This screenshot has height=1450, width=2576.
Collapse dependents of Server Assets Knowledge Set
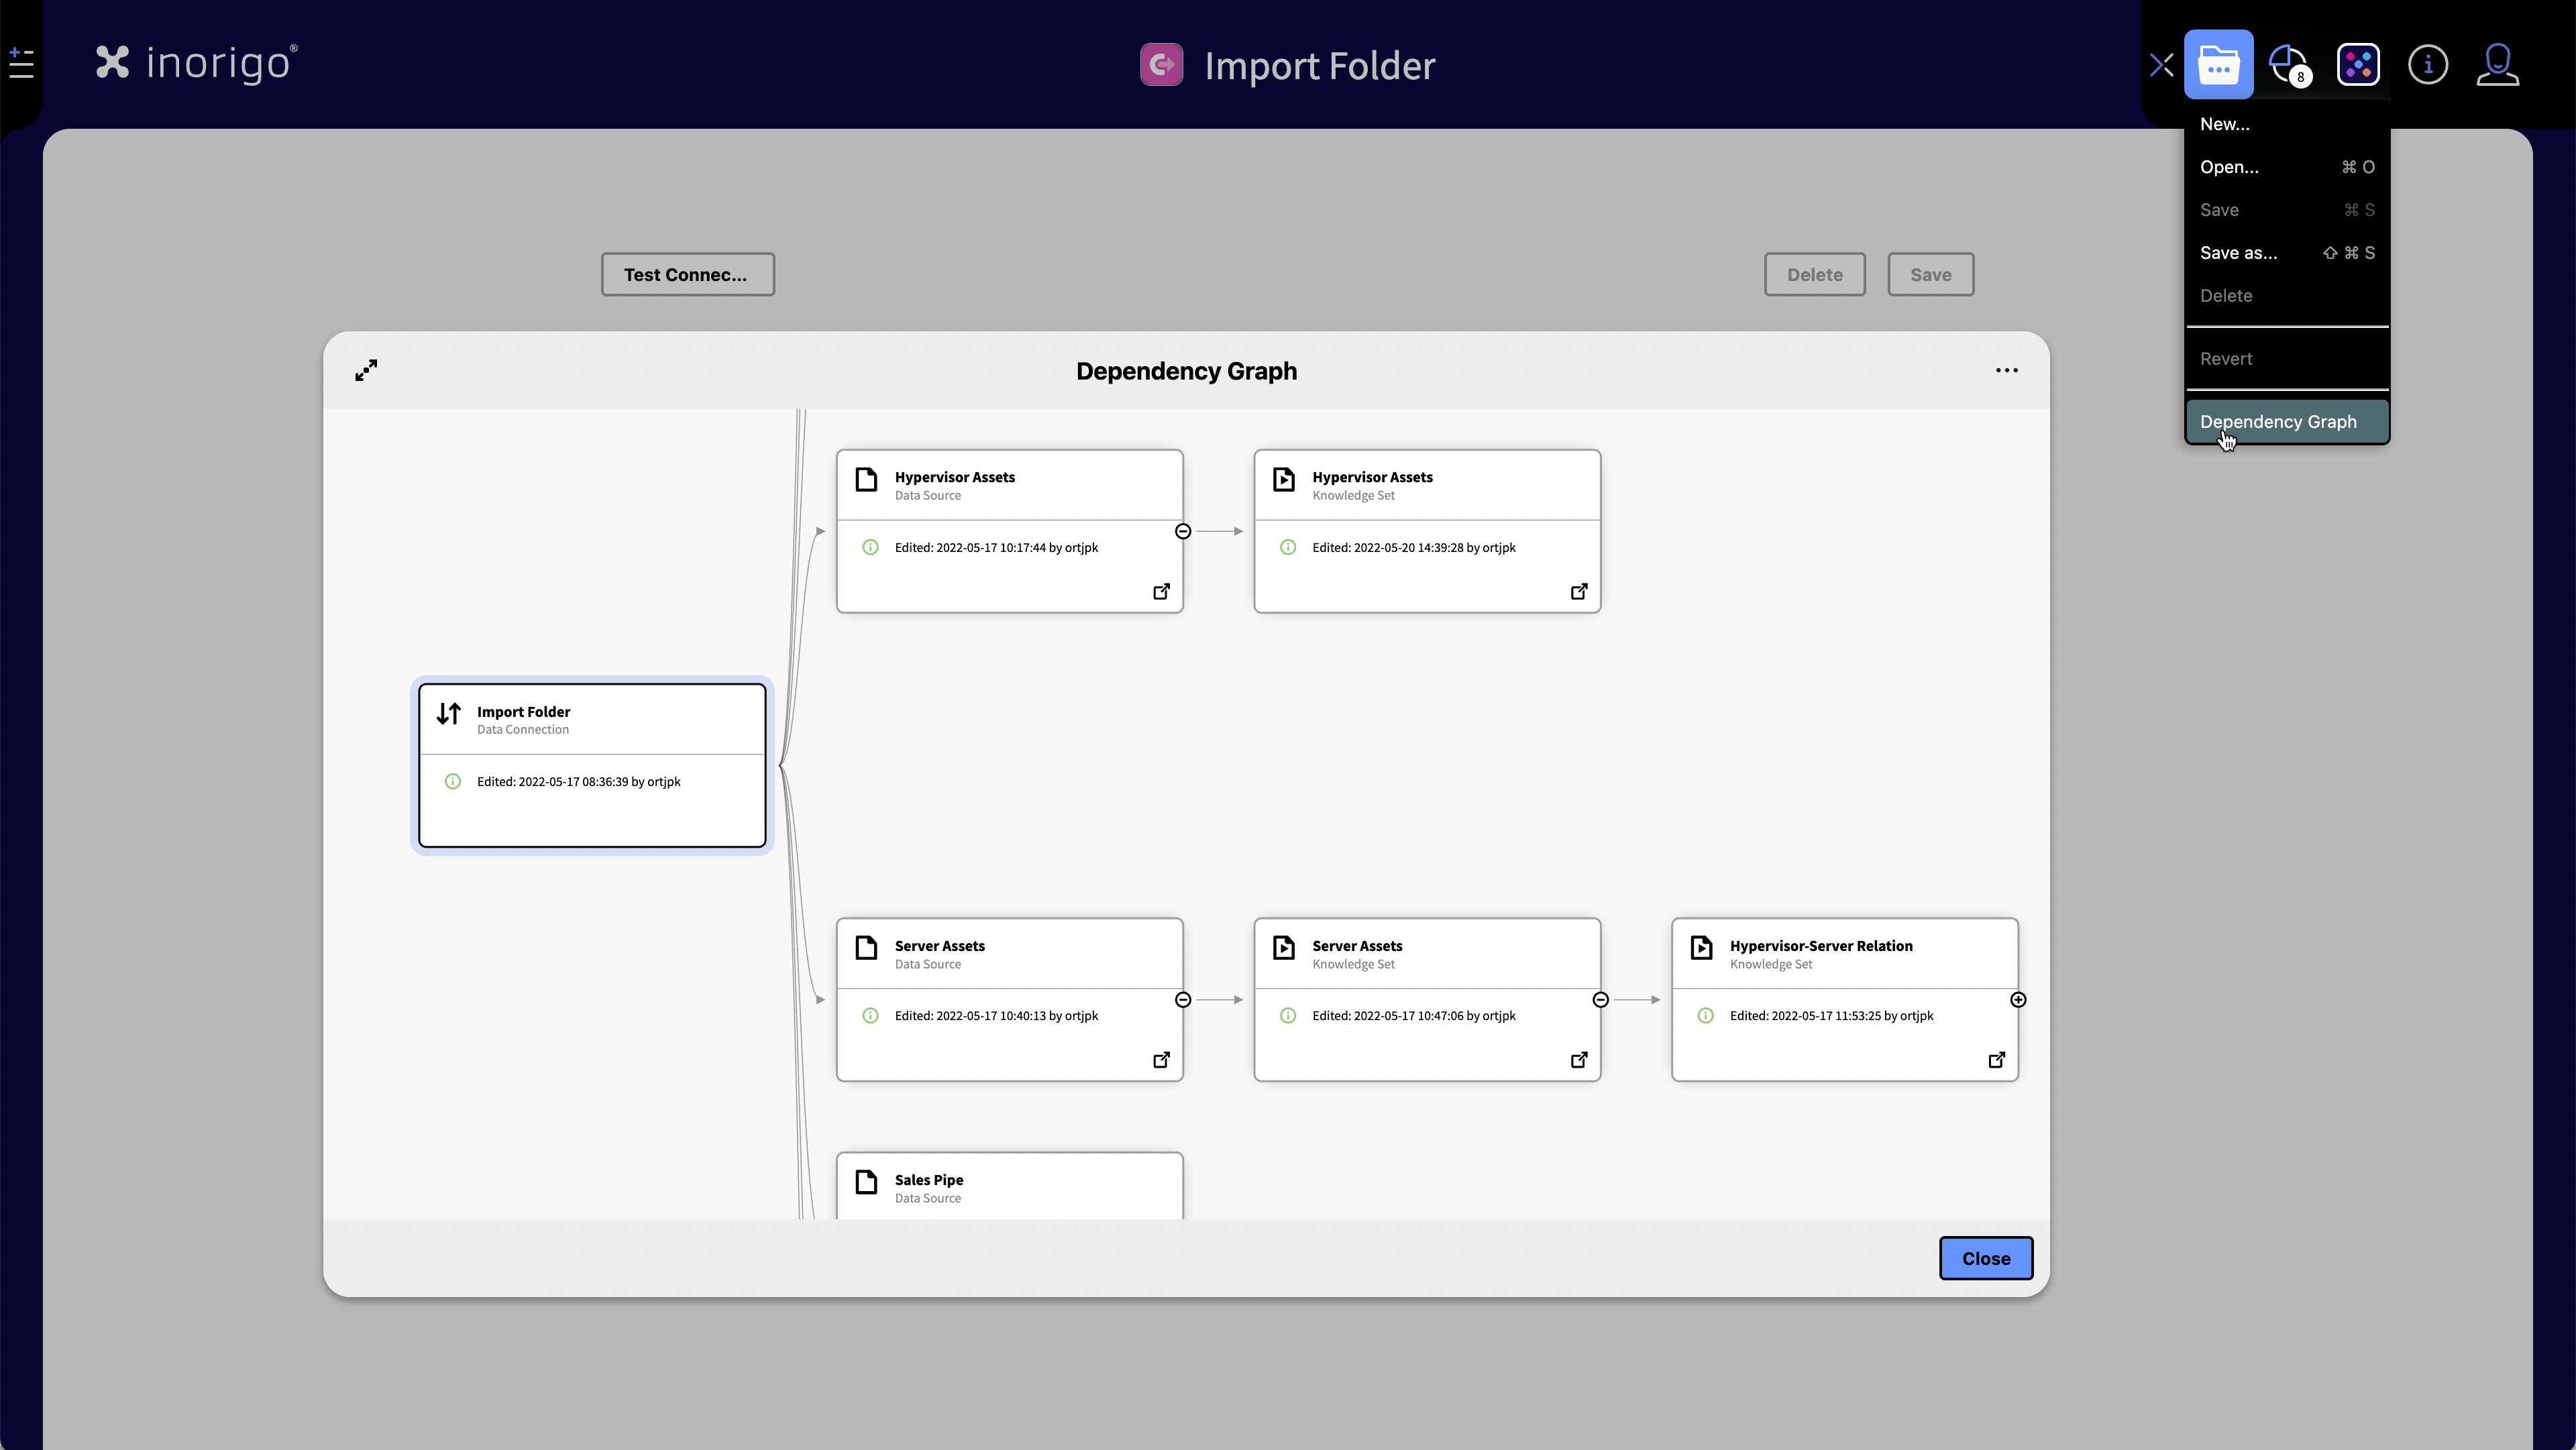pos(1600,1000)
